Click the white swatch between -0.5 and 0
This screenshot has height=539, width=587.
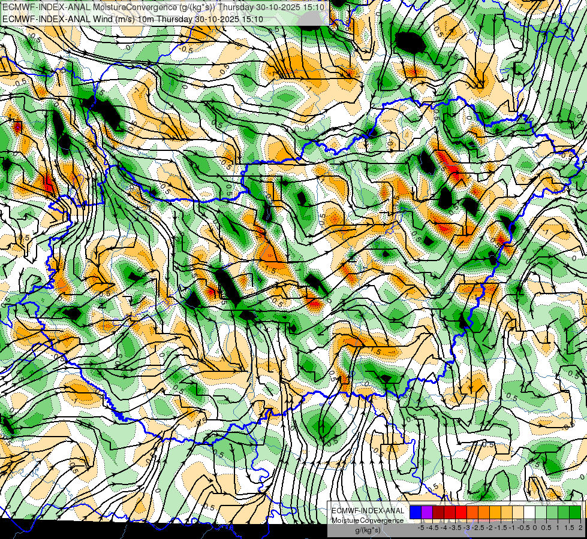coord(529,513)
